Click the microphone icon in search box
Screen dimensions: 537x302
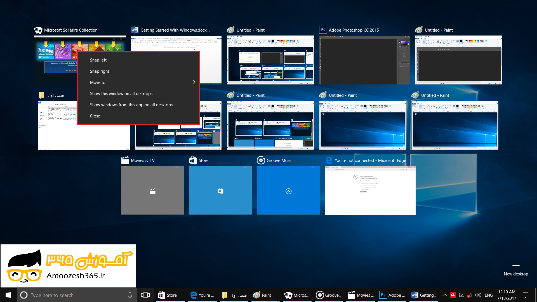(x=130, y=295)
